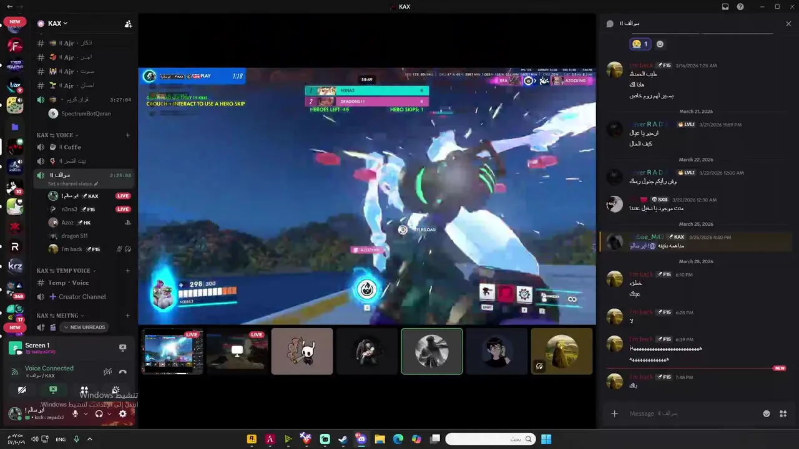Open the Windows Start menu
799x449 pixels.
point(546,439)
